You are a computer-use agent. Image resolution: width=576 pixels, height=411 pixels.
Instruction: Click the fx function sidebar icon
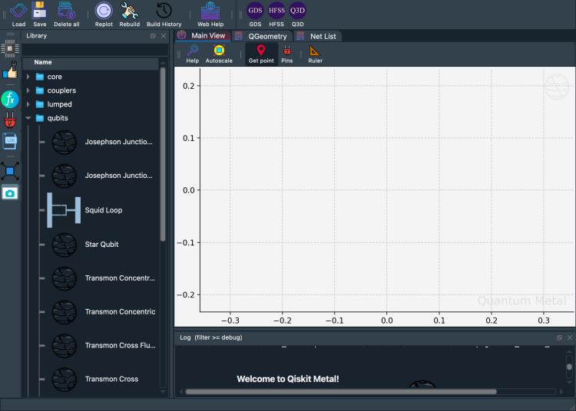[10, 99]
